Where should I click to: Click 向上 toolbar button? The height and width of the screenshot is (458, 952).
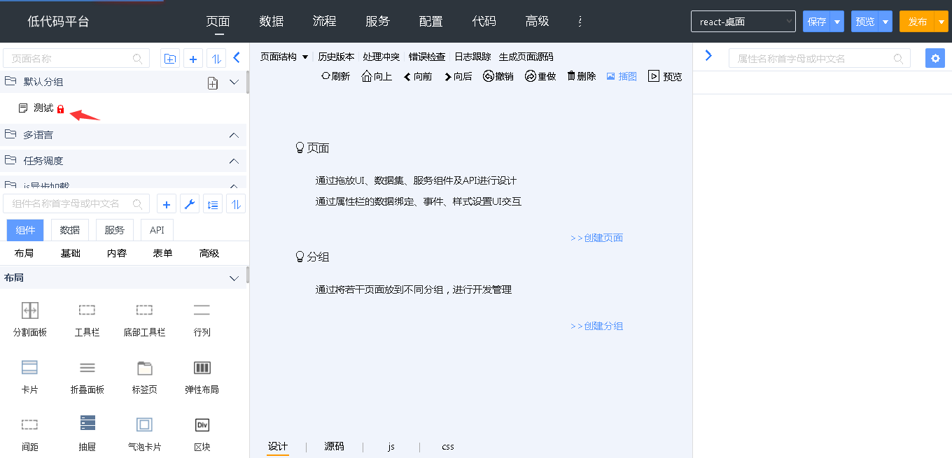[x=377, y=76]
